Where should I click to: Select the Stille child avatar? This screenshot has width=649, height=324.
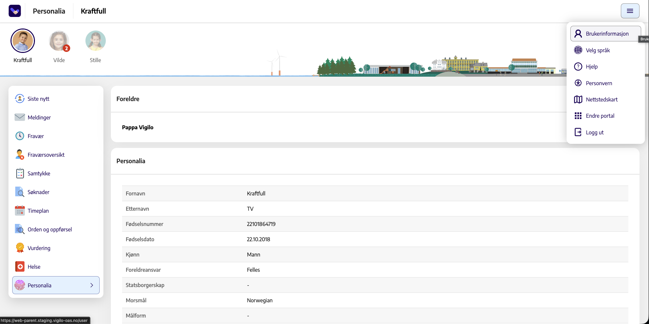[95, 41]
